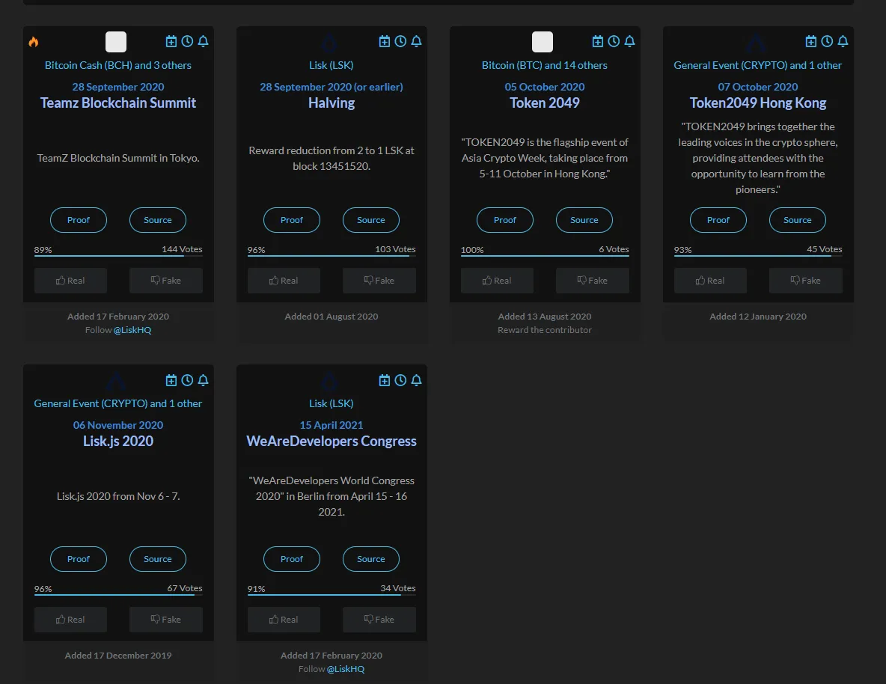886x684 pixels.
Task: Click the calendar add icon on Token 2049 card
Action: 598,41
